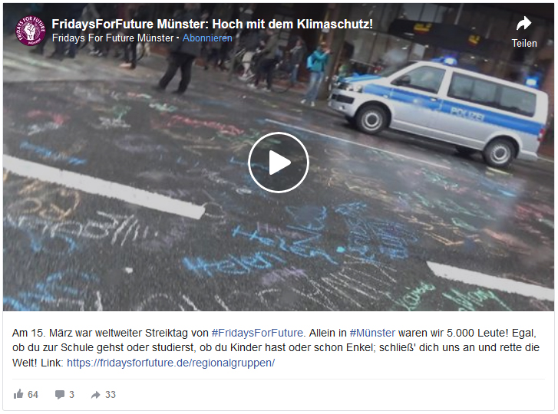Start the video with the play button
558x414 pixels.
coord(279,163)
